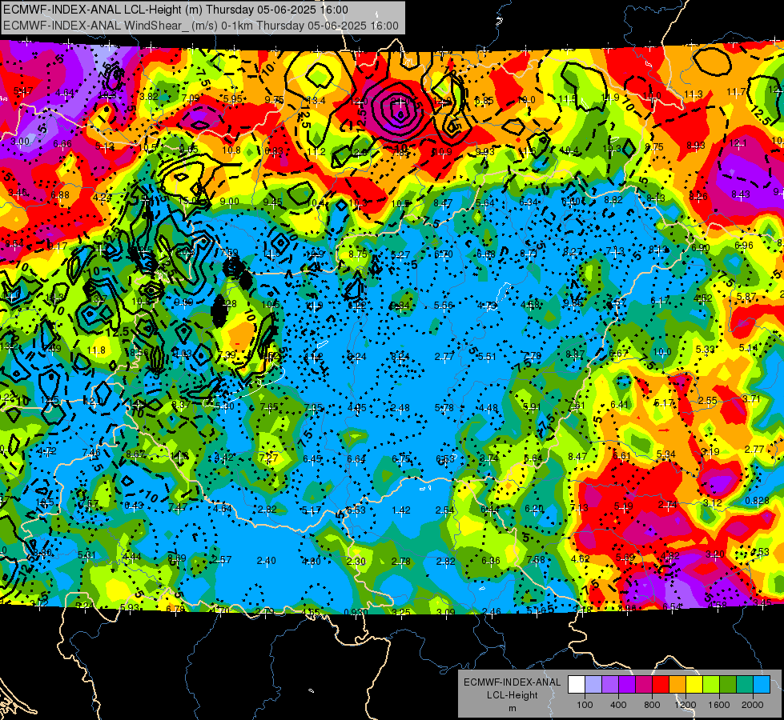Click the shear value '9.00' on the map

coord(230,202)
